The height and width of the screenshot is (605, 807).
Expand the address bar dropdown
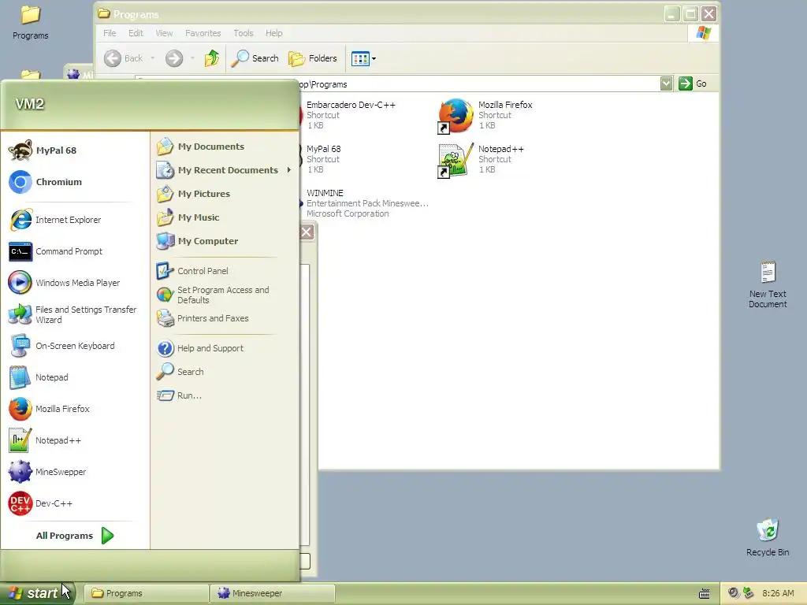[666, 84]
